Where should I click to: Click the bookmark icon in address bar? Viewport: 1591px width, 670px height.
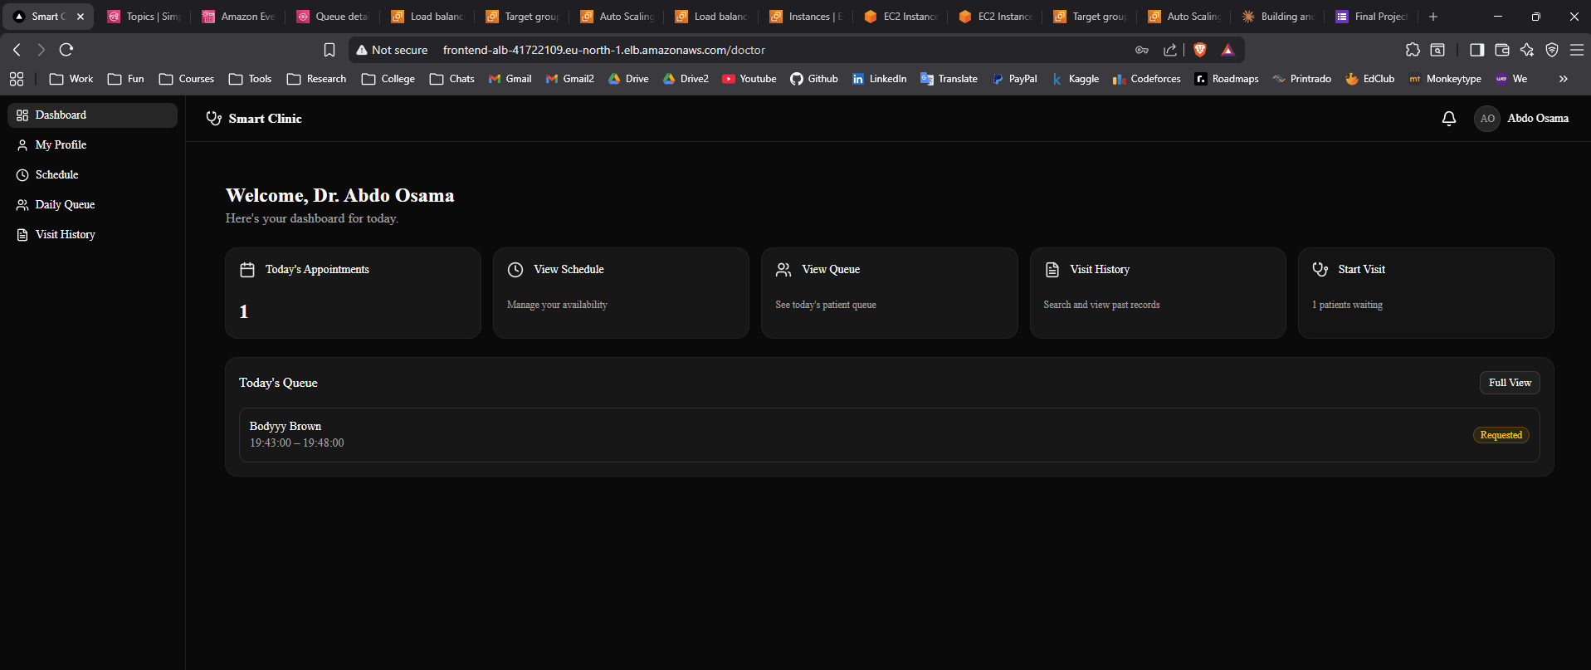click(329, 50)
